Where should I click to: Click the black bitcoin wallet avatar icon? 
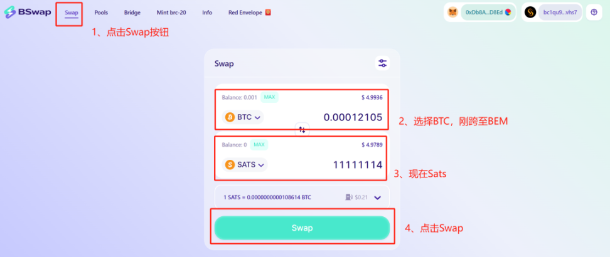(530, 12)
